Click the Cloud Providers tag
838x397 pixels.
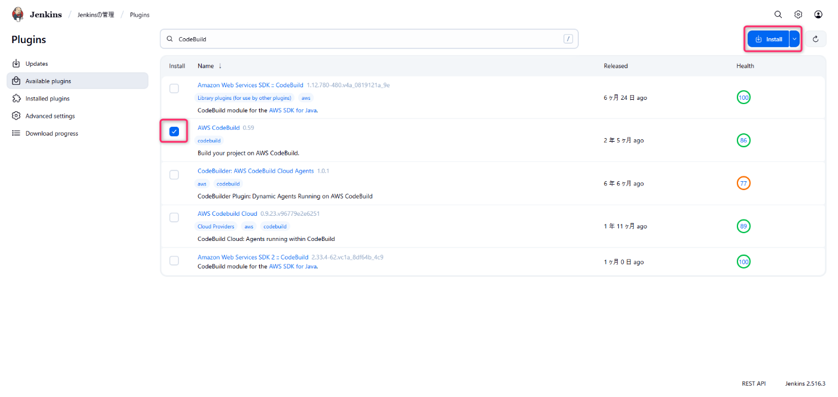coord(216,227)
